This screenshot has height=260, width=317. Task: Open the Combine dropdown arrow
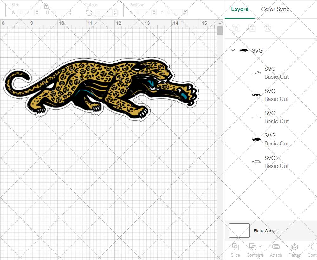pyautogui.click(x=260, y=246)
